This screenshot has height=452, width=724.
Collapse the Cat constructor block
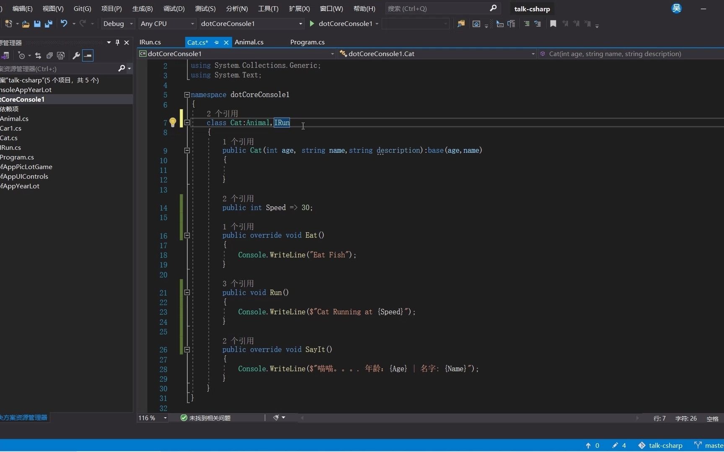click(x=187, y=150)
